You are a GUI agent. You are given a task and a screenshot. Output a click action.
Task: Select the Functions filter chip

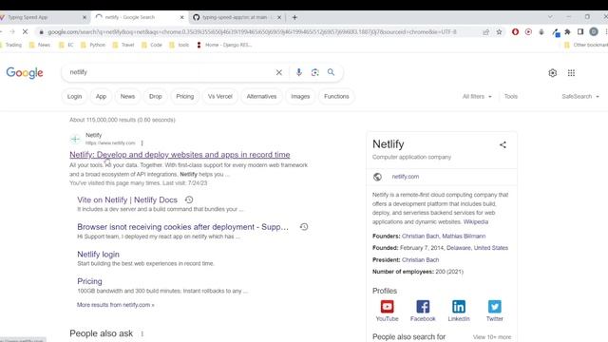tap(336, 97)
